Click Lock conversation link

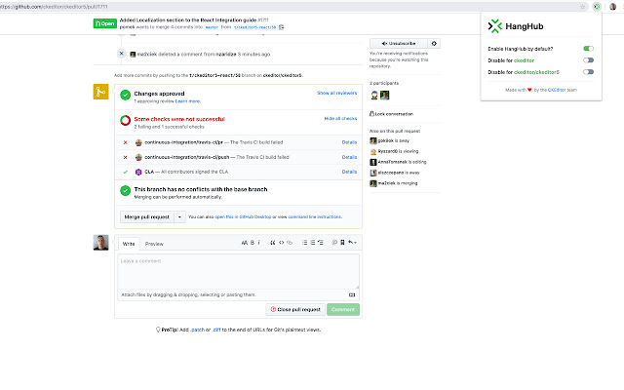[x=392, y=114]
